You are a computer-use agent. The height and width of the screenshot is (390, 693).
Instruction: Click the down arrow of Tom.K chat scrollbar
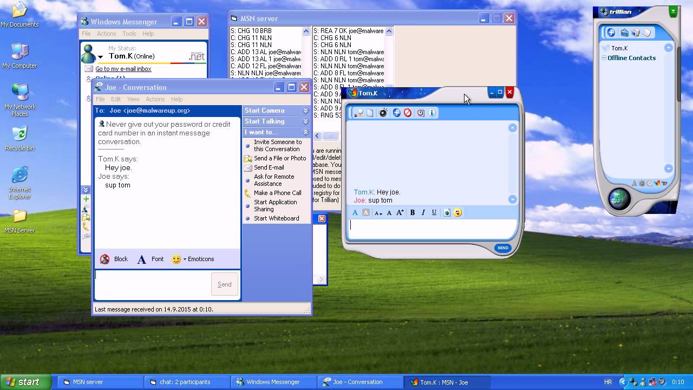coord(513,199)
